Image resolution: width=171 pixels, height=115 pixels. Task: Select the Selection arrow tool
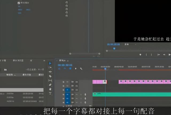click(x=50, y=63)
